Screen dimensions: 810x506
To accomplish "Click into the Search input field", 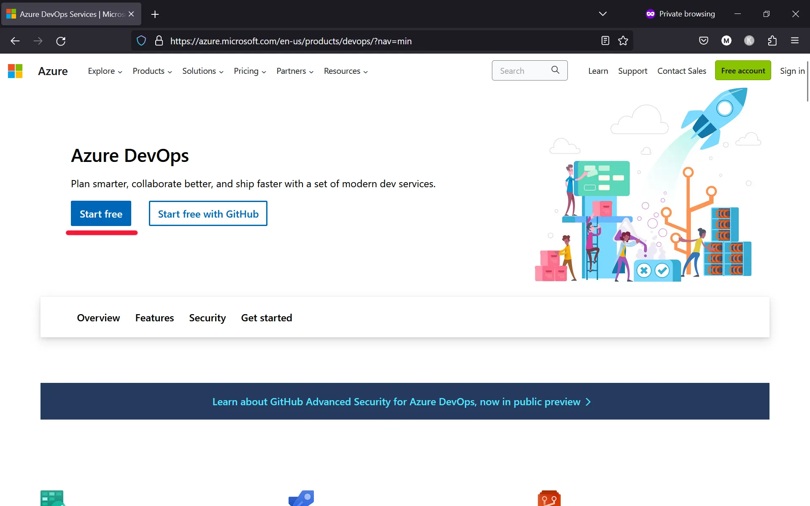I will (519, 70).
